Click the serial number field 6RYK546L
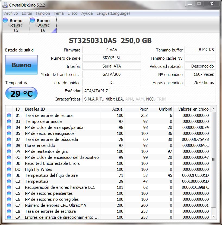The height and width of the screenshot is (225, 222). (x=112, y=58)
